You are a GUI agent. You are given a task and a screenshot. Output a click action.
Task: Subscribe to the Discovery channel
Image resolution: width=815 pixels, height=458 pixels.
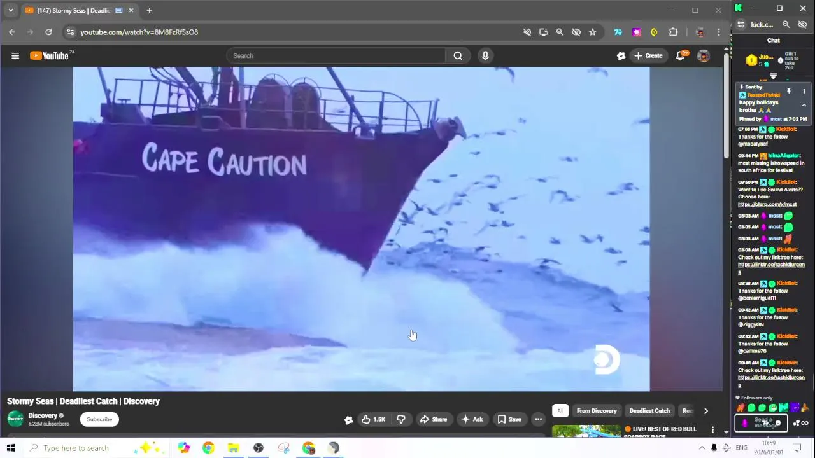coord(99,419)
